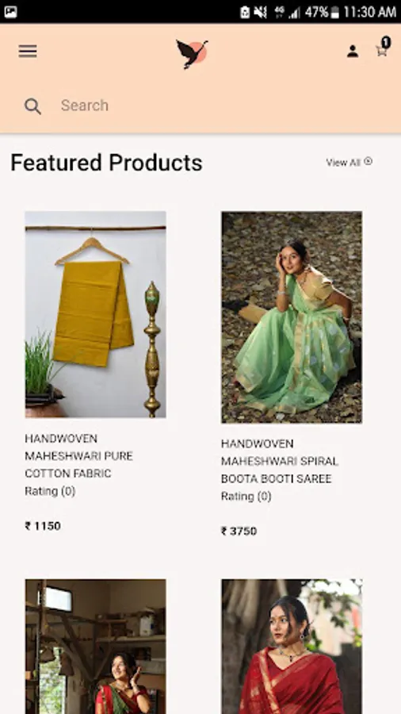Tap the cart item count badge

click(x=386, y=42)
